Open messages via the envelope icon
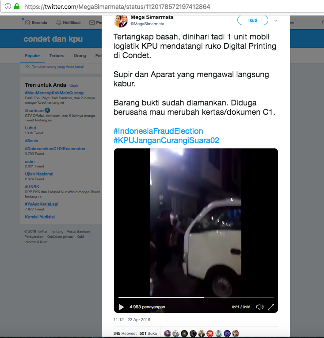The image size is (324, 338). [91, 23]
